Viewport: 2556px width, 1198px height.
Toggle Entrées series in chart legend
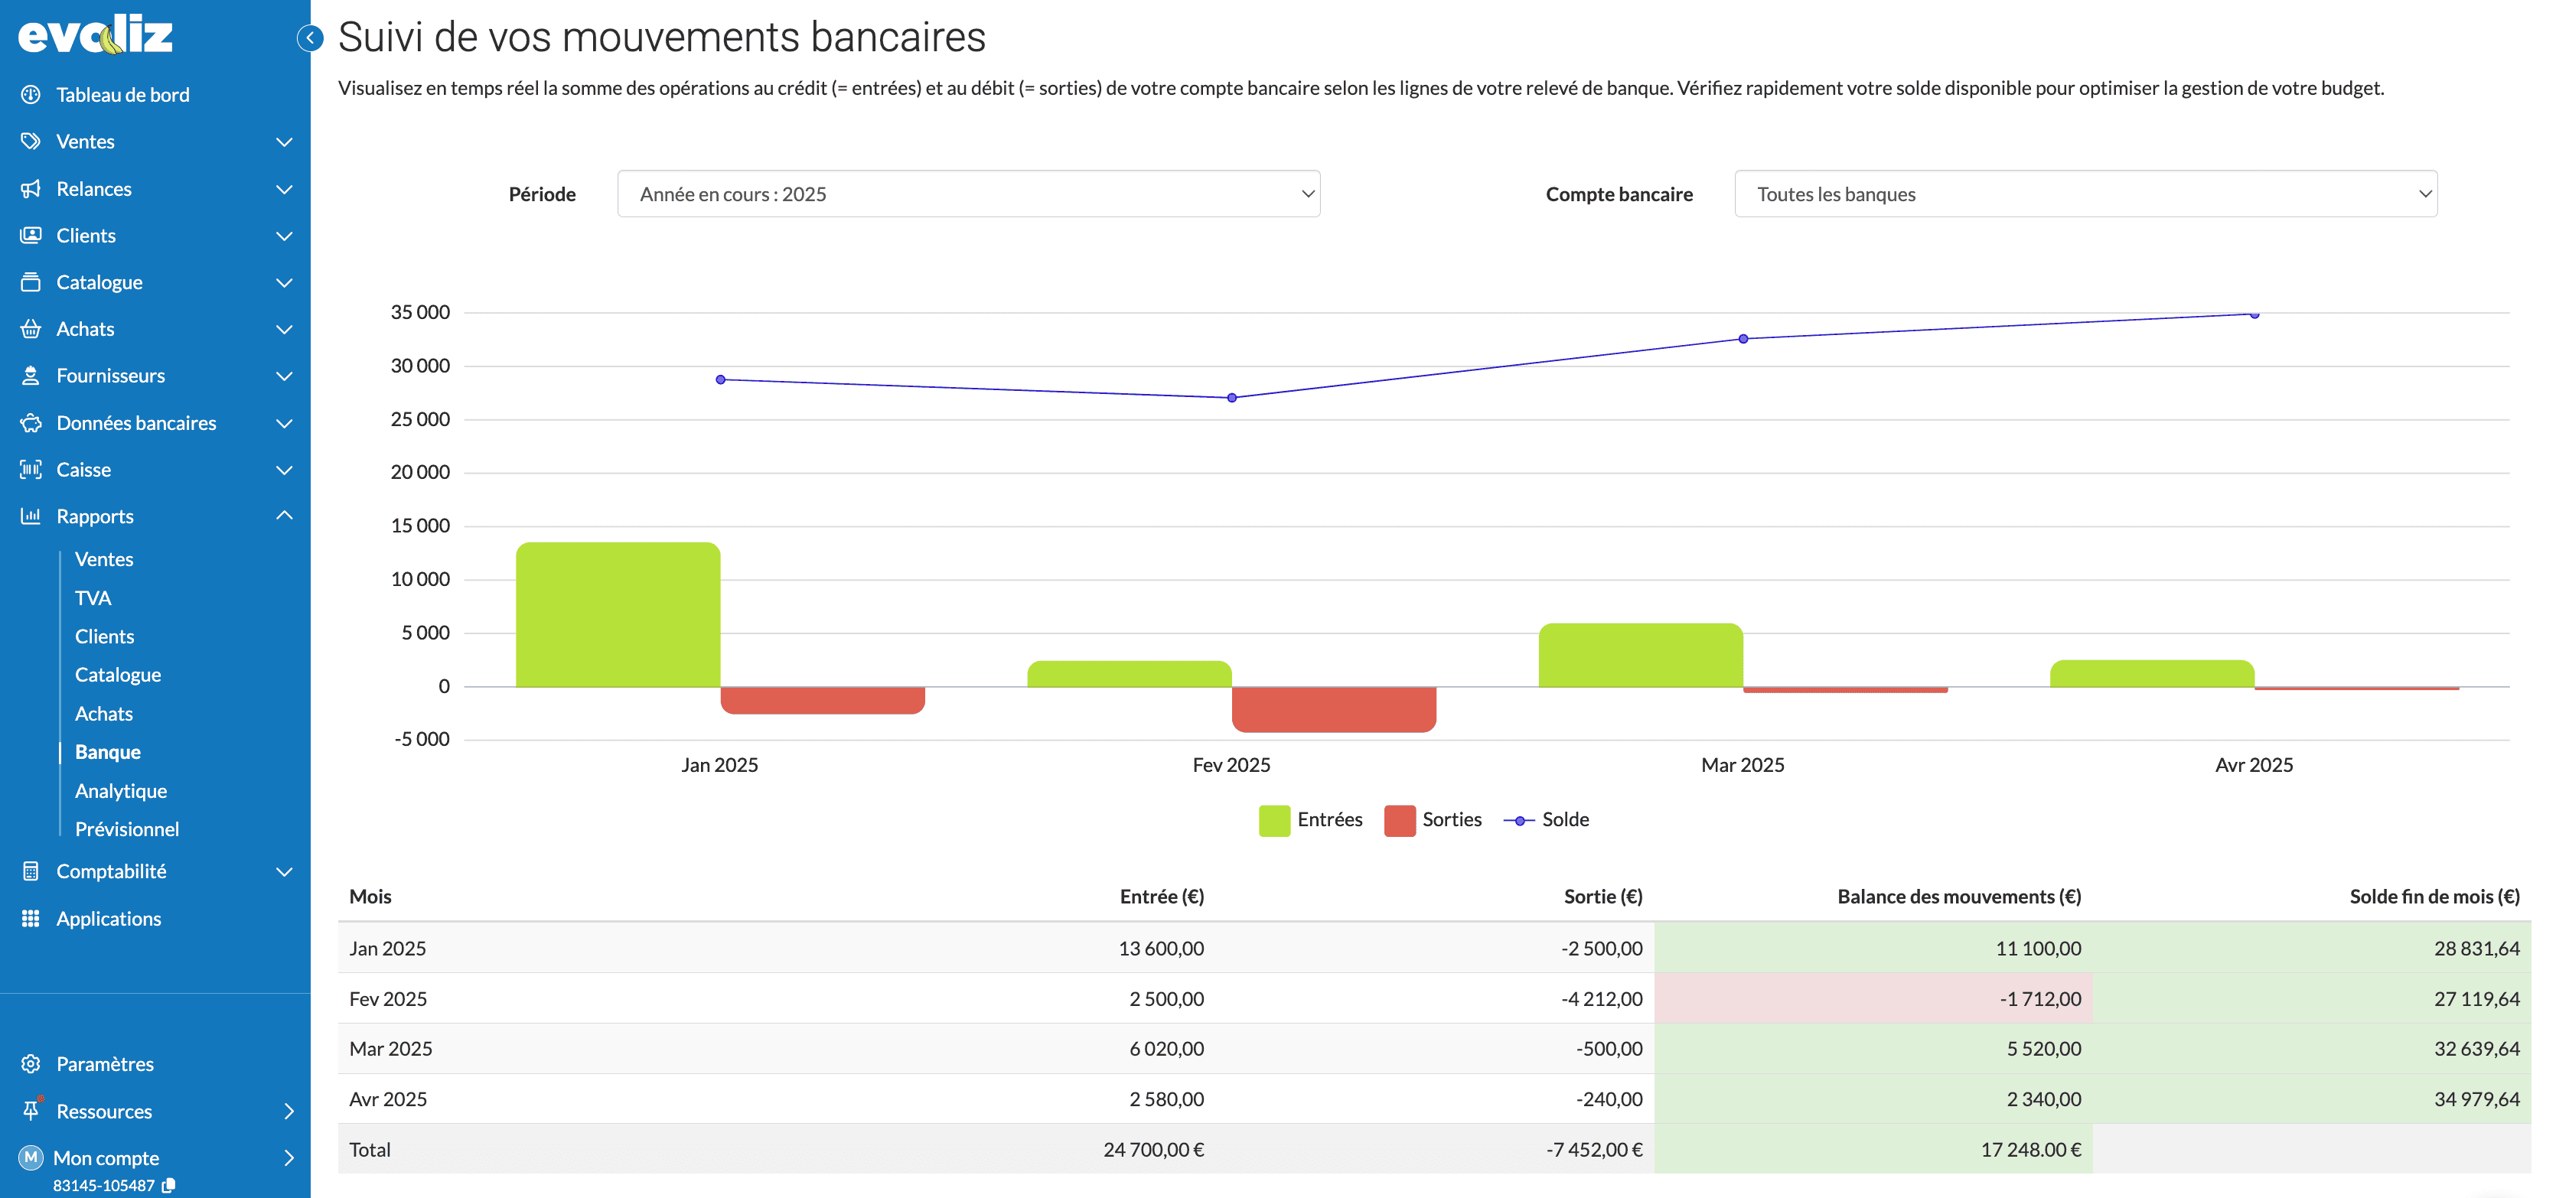(x=1311, y=820)
